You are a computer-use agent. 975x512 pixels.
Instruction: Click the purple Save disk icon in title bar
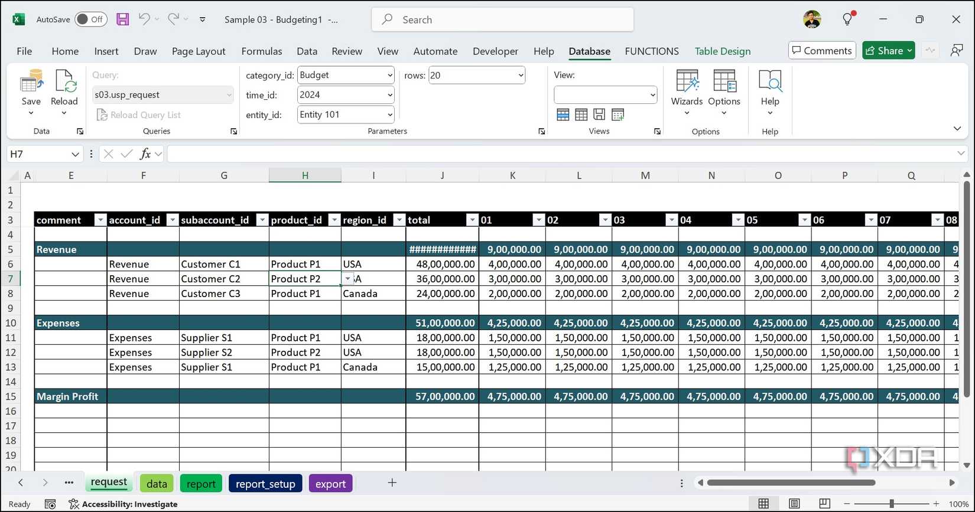(x=122, y=19)
